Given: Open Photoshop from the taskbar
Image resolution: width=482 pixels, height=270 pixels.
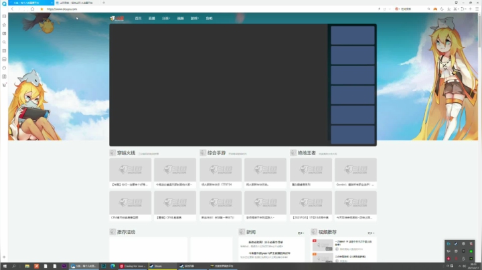Looking at the screenshot, I should pyautogui.click(x=104, y=266).
